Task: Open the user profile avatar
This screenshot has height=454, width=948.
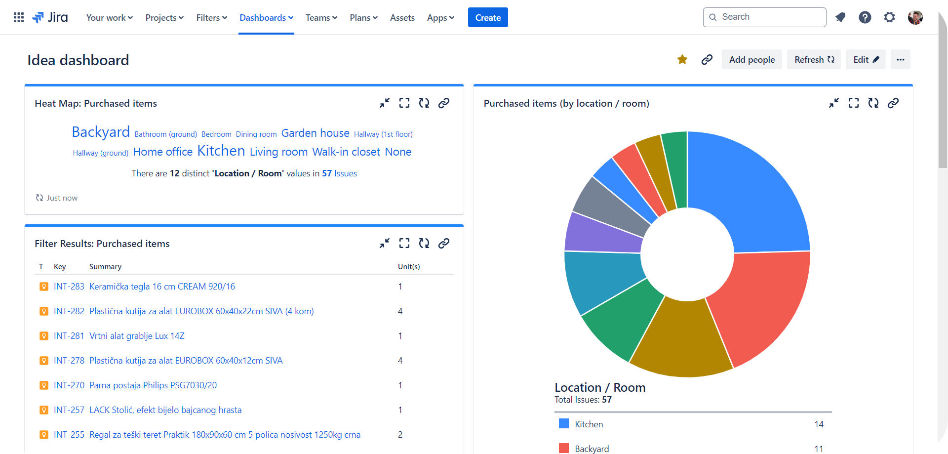Action: [915, 17]
